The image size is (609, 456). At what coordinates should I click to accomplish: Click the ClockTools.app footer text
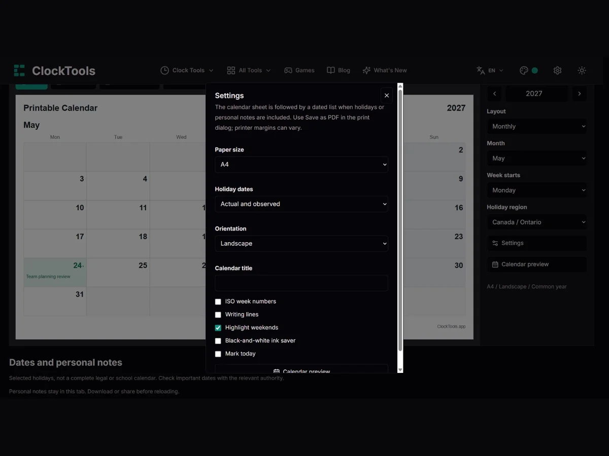point(451,327)
